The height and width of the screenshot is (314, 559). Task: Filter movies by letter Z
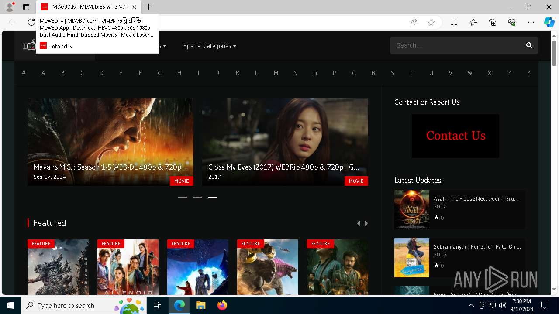point(528,73)
